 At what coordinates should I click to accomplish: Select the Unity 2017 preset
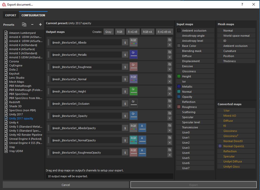16,114
